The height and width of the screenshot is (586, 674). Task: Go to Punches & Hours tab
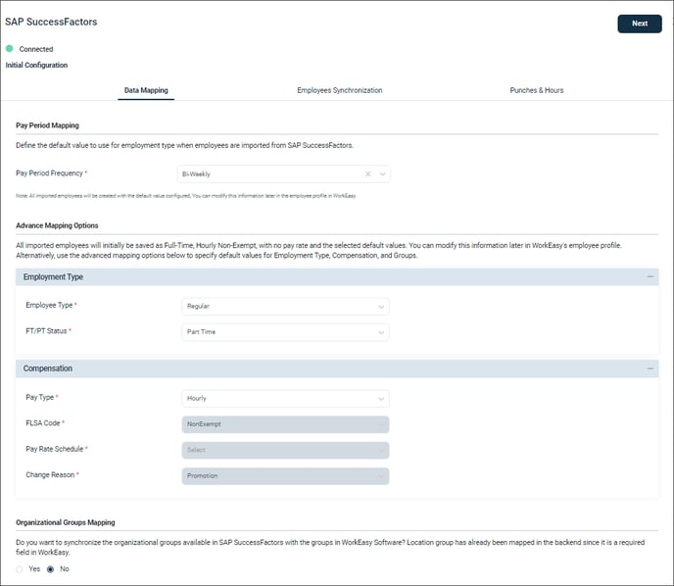tap(537, 90)
